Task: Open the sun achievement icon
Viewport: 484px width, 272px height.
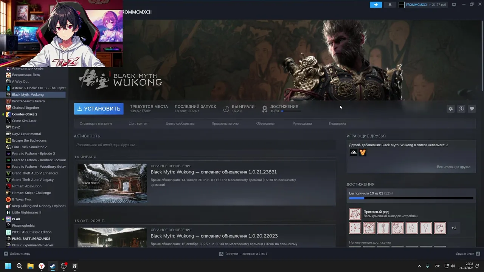Action: 355,228
